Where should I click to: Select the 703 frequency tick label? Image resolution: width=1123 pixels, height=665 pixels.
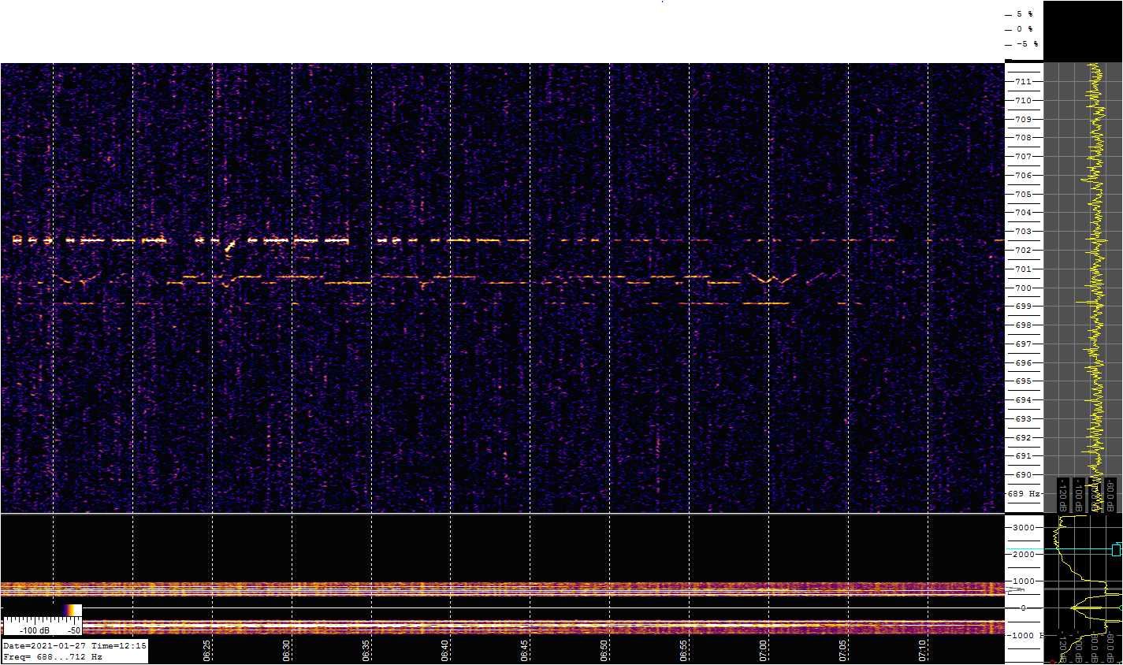click(x=1024, y=232)
